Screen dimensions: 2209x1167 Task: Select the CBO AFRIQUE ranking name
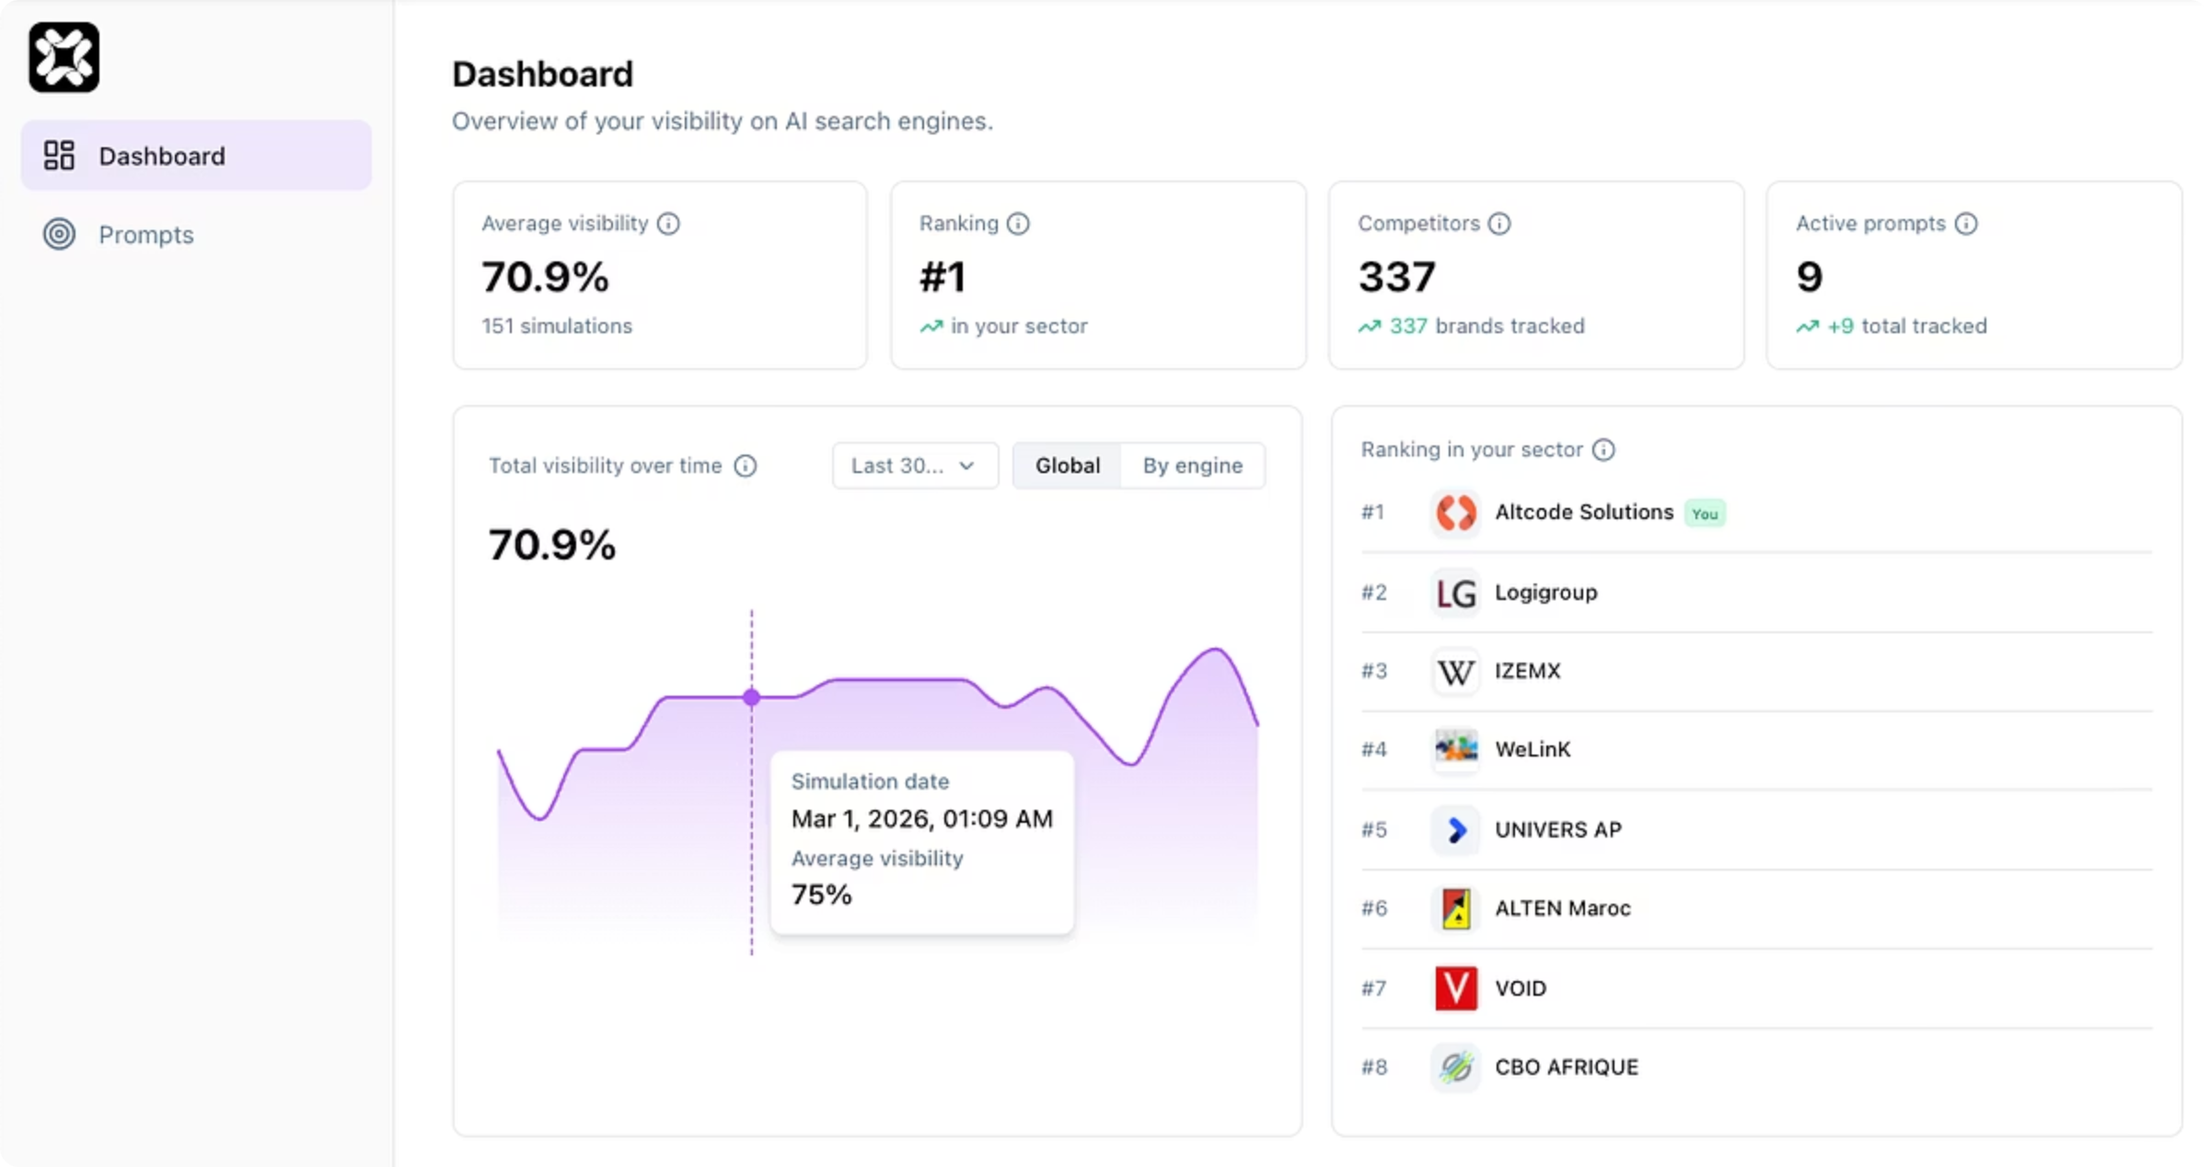pos(1567,1068)
